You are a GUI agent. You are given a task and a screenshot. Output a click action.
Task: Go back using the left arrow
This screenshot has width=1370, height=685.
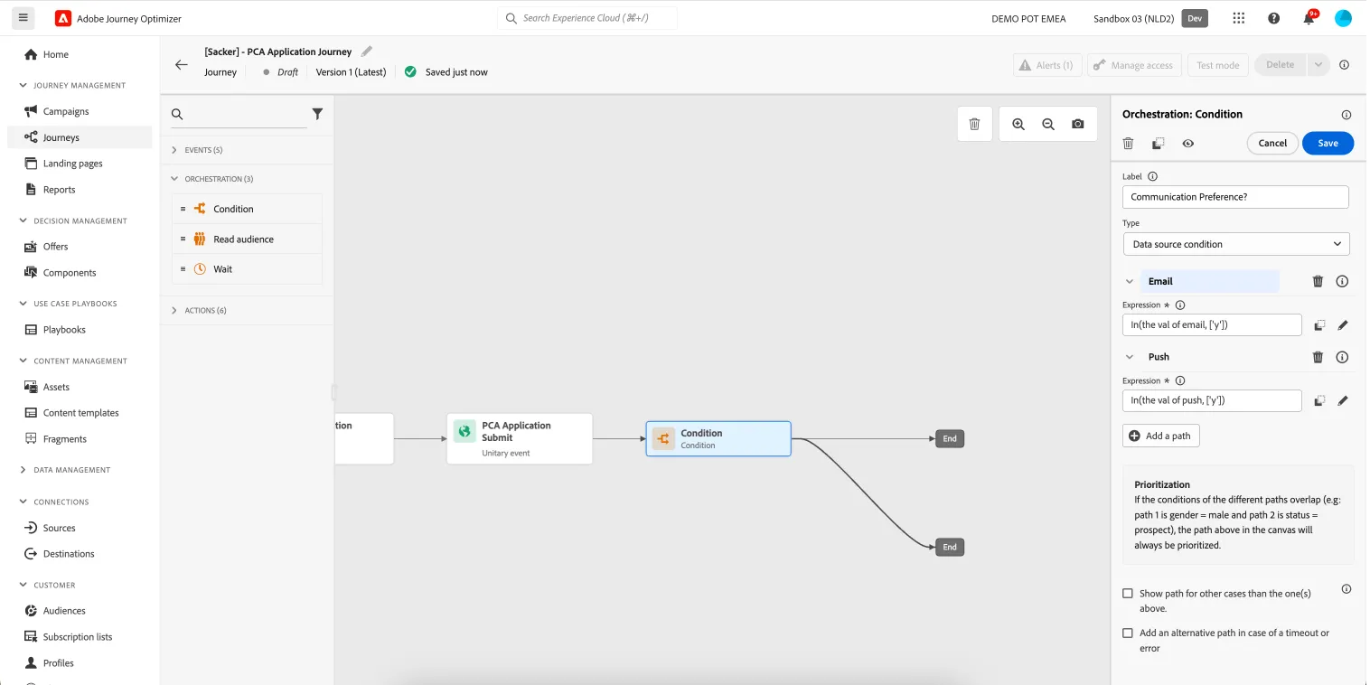click(x=182, y=65)
